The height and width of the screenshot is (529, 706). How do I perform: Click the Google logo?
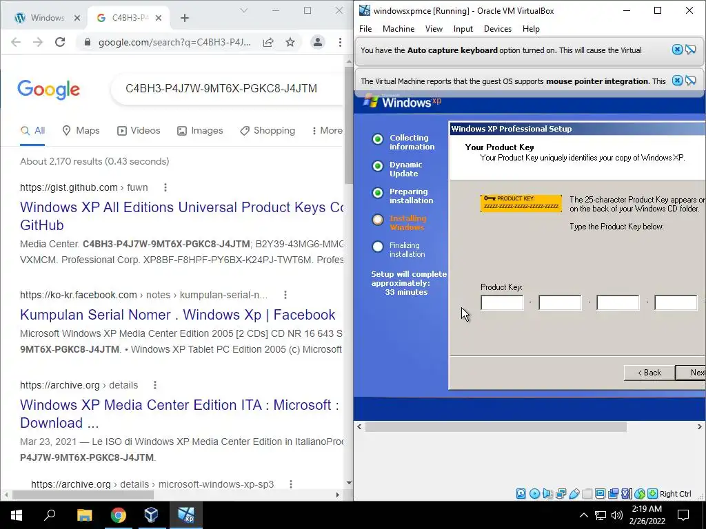[x=49, y=89]
